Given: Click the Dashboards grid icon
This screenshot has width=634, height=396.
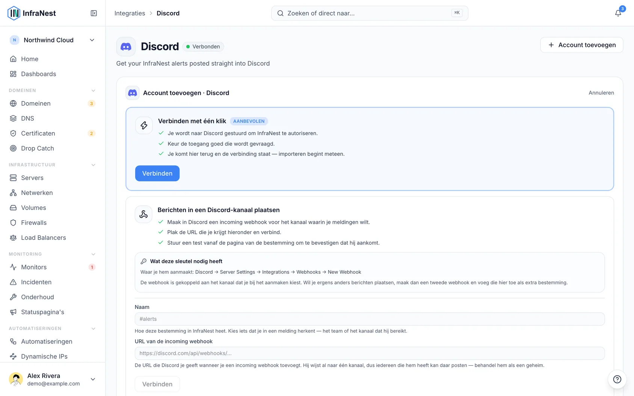Looking at the screenshot, I should point(13,74).
